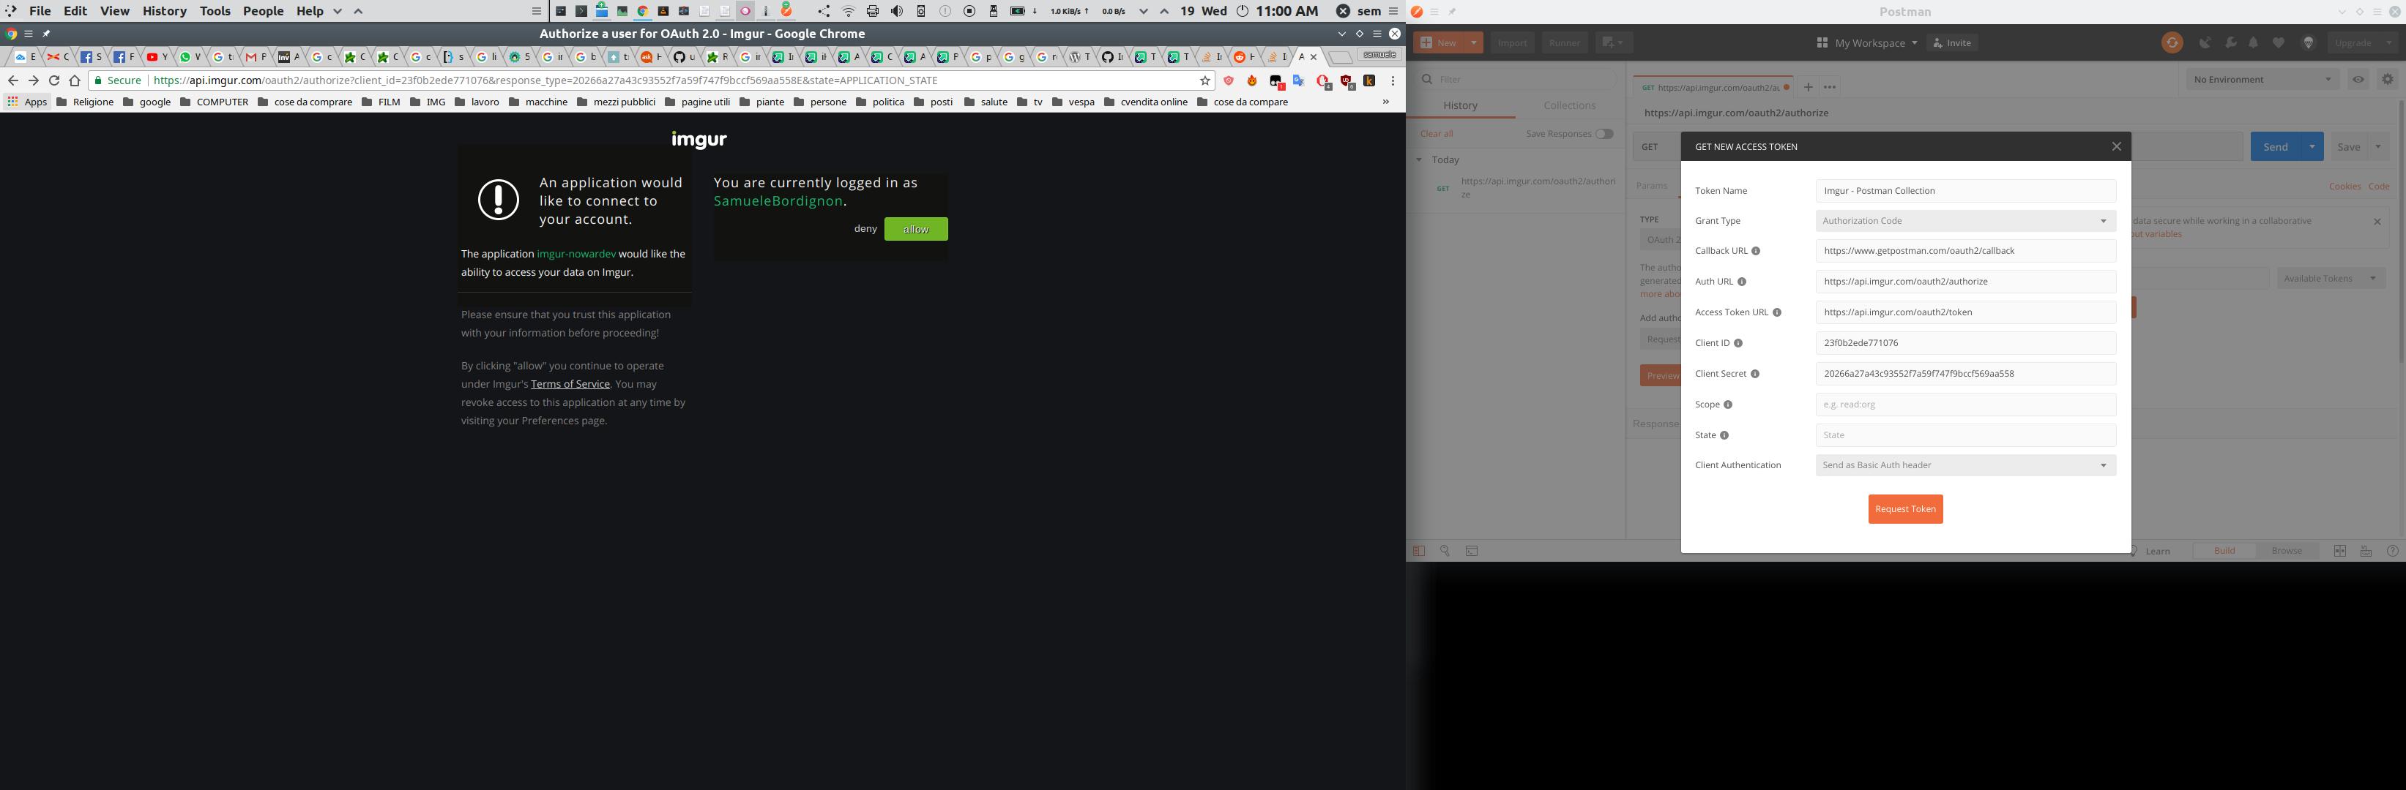
Task: Open Chrome three-dot menu
Action: pyautogui.click(x=1393, y=81)
